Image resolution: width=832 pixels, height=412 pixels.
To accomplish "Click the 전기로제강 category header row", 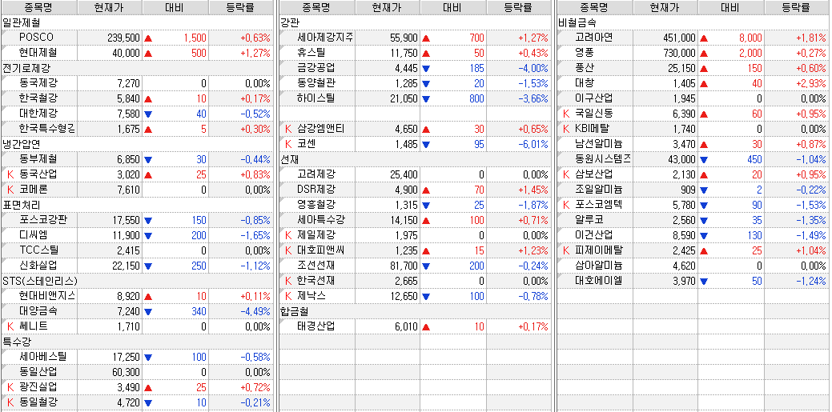I will pos(136,68).
